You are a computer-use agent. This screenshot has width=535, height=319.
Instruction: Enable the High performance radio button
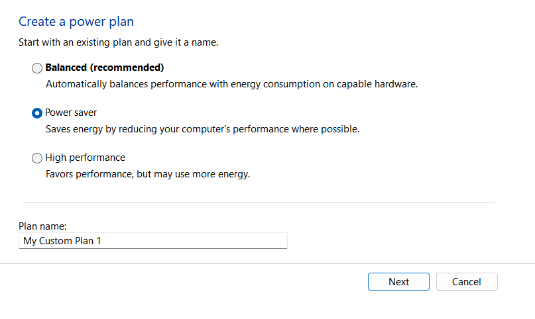point(37,158)
